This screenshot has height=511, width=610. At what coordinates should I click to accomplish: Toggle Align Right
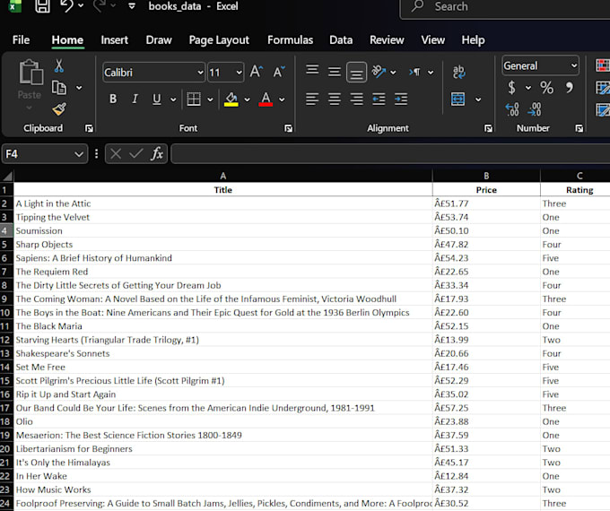tap(356, 100)
